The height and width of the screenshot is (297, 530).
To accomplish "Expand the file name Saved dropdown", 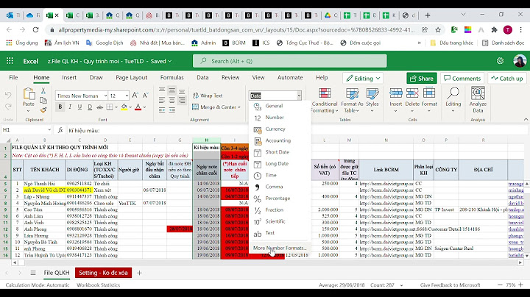I will point(170,61).
